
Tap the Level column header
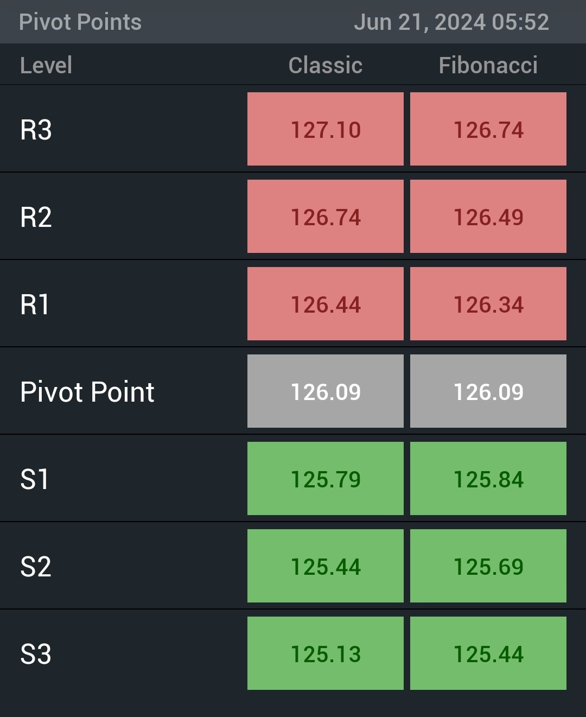click(46, 65)
